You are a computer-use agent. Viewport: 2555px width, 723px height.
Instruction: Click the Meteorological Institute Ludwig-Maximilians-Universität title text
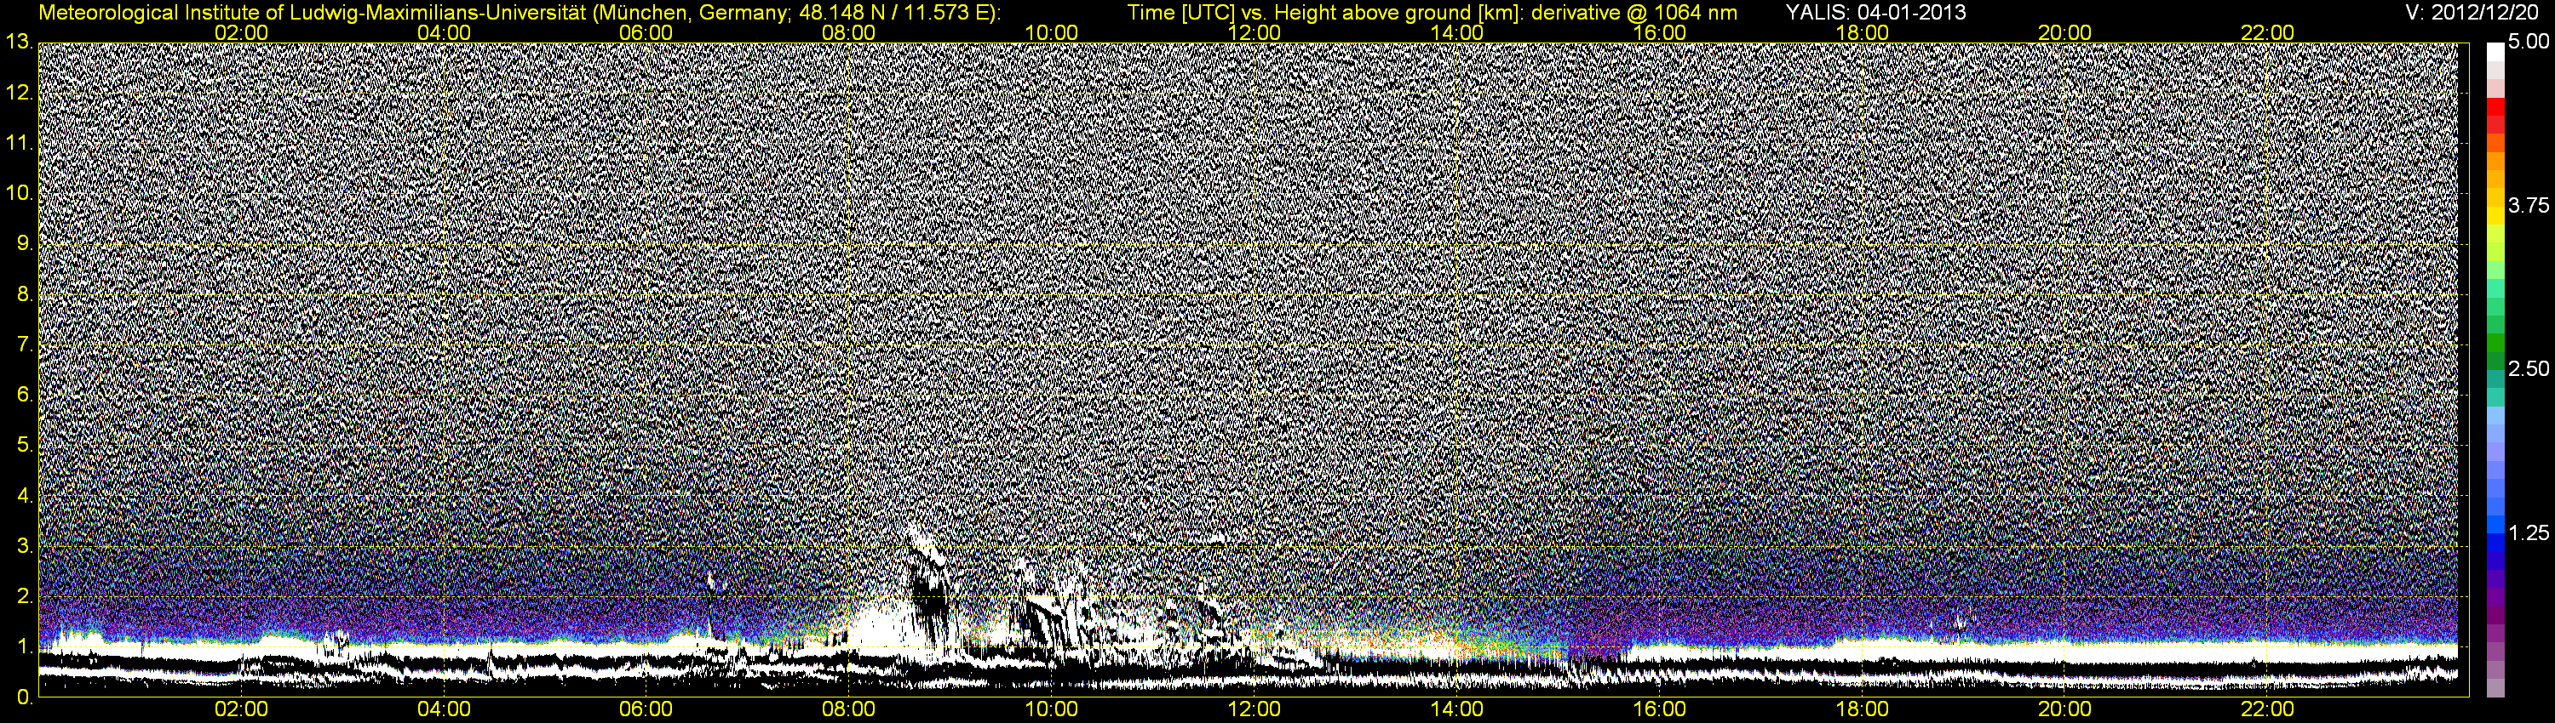(520, 13)
